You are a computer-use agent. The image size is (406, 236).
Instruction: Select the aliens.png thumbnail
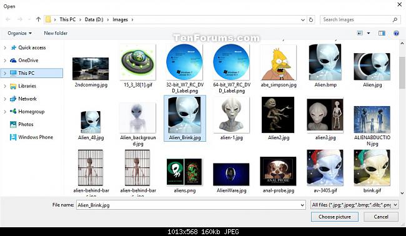pos(184,172)
